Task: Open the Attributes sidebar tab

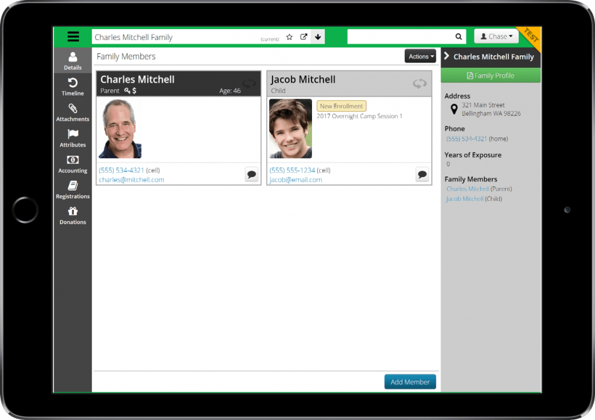Action: 73,138
